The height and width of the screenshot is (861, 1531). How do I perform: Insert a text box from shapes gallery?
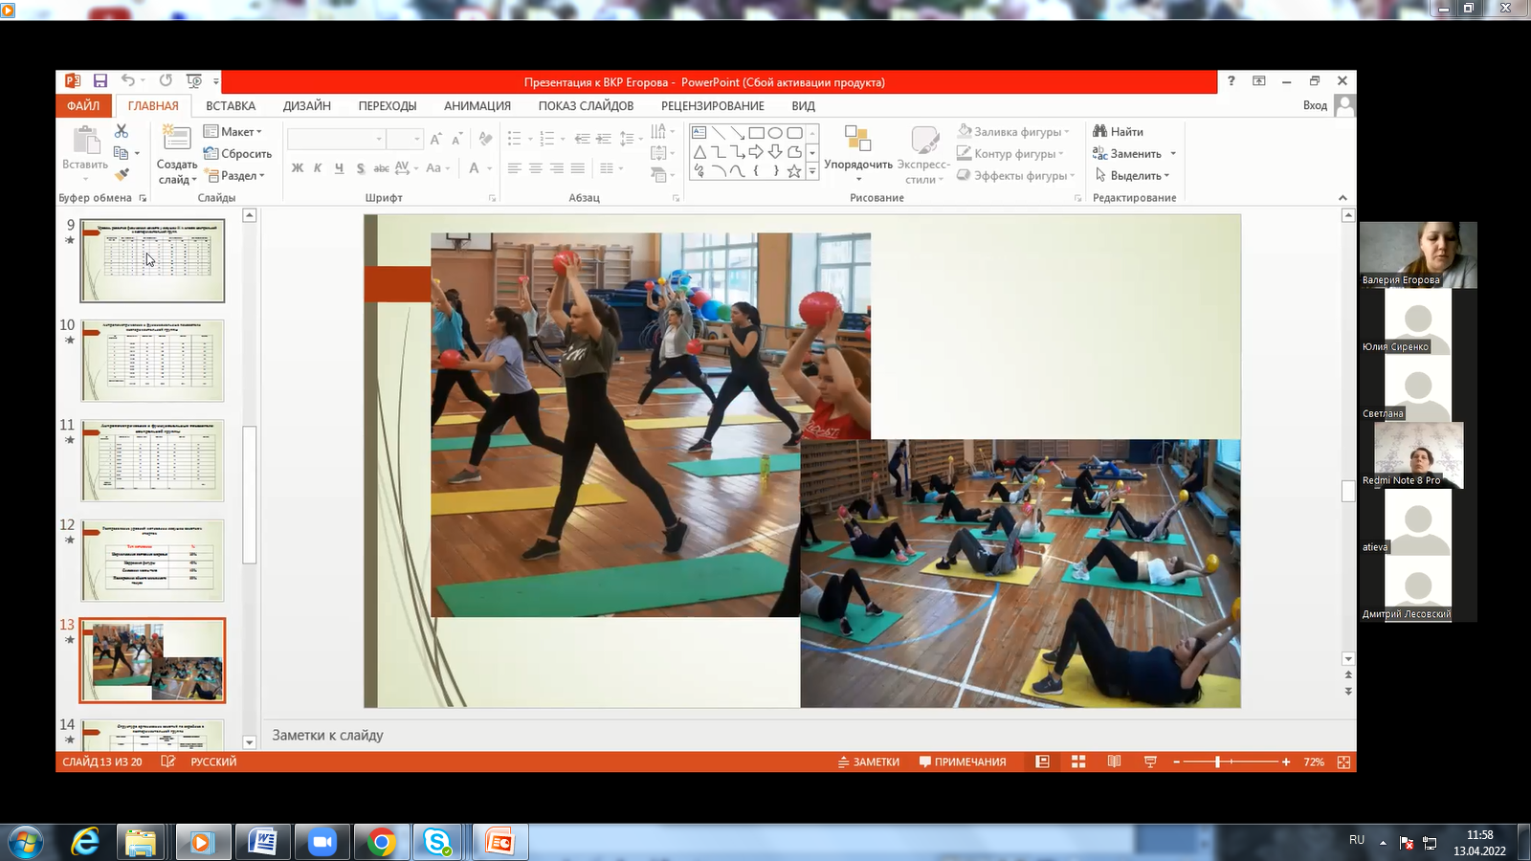point(699,133)
